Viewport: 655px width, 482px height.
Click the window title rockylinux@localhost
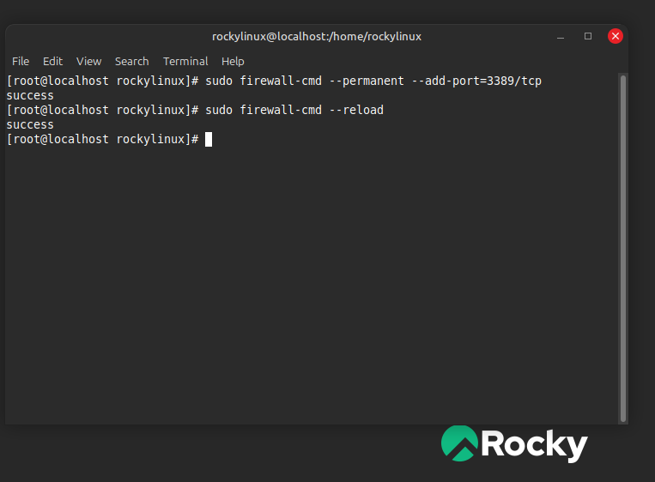[317, 37]
